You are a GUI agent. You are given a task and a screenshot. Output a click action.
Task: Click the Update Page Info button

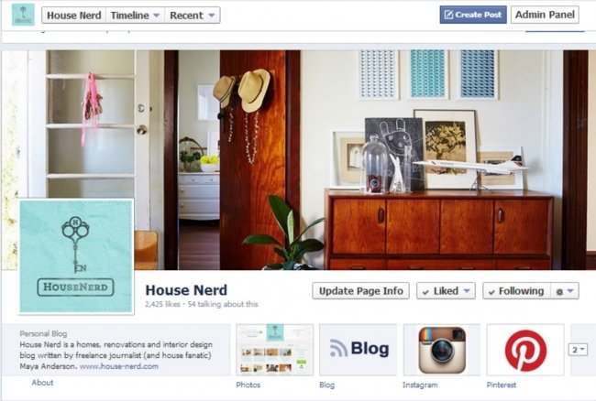pyautogui.click(x=360, y=291)
